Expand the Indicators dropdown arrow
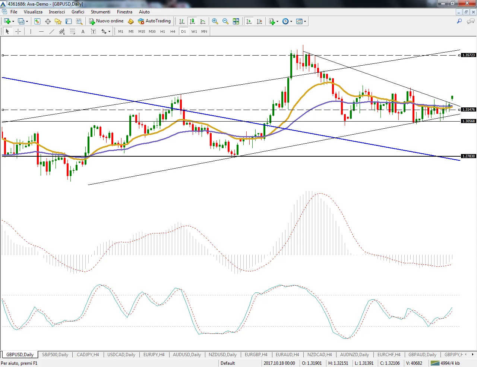Screen dimensions: 477x367 pyautogui.click(x=278, y=21)
